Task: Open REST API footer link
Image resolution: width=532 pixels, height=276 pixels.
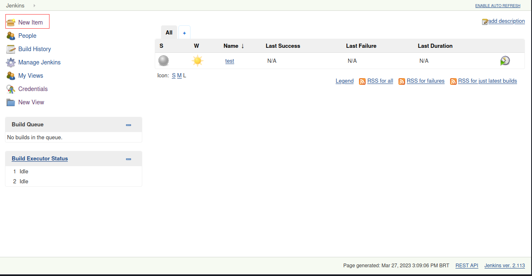Action: pyautogui.click(x=467, y=265)
